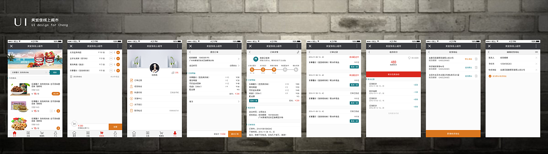Increase quantity of the ¥9/份 cart item
This screenshot has width=548, height=154.
(x=118, y=71)
